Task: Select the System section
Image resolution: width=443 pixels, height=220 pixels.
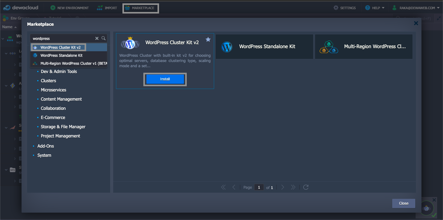Action: pos(44,155)
